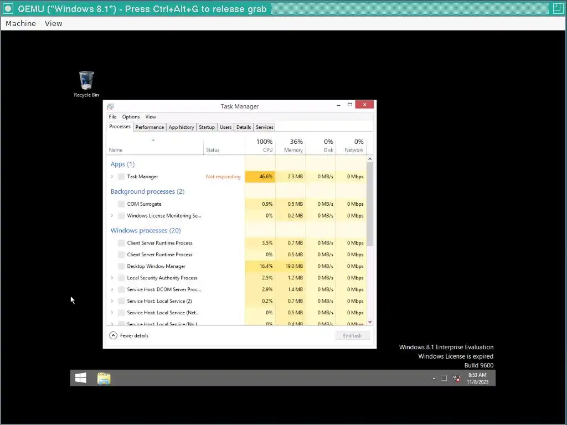Collapse view with Fewer details chevron
The height and width of the screenshot is (425, 567).
(x=113, y=335)
